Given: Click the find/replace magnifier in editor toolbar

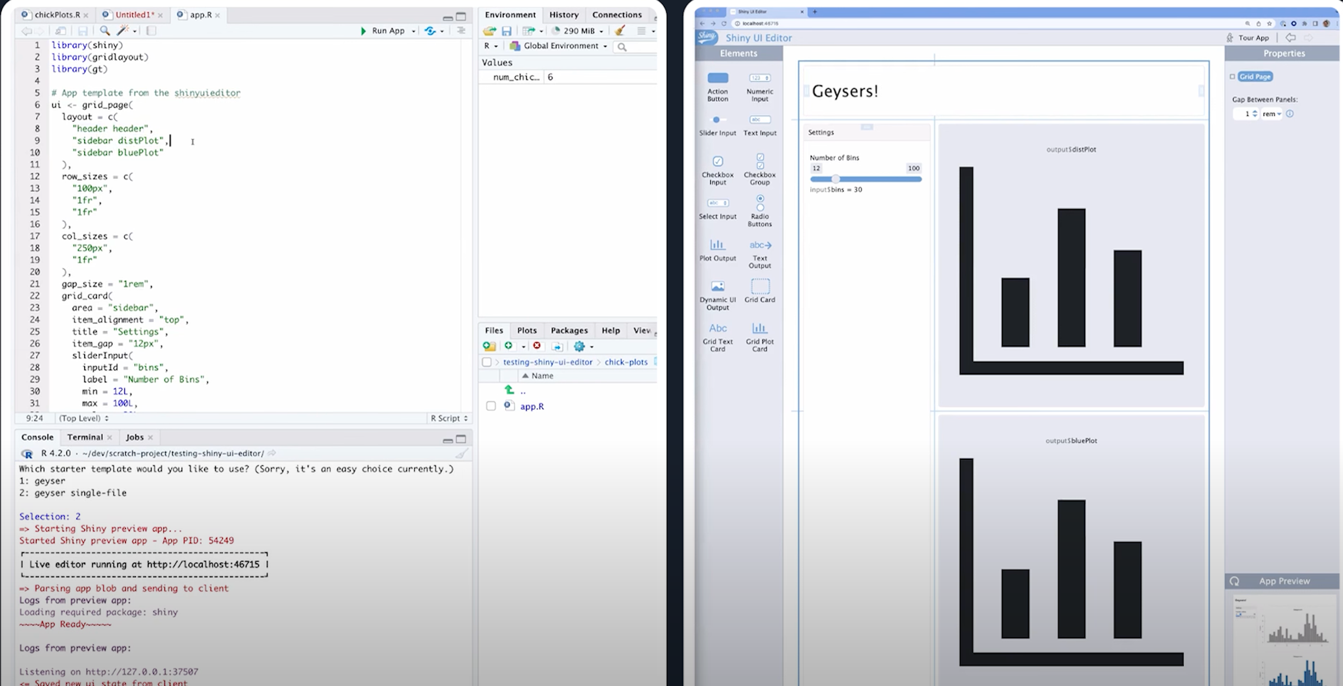Looking at the screenshot, I should 105,31.
